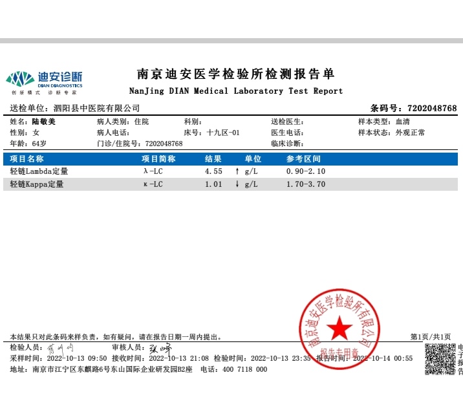Screen dimensions: 463x410
Task: Click the down arrow beside 1.01 result
Action: pos(237,184)
